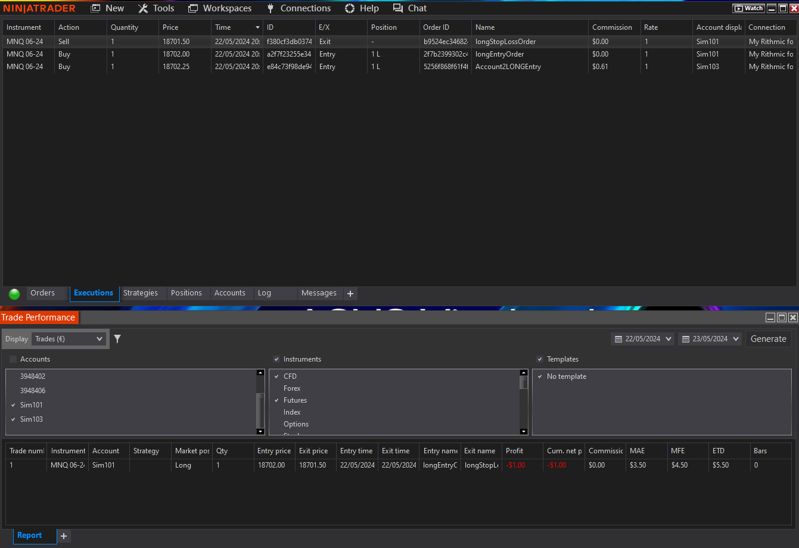Viewport: 799px width, 548px height.
Task: Toggle the Accounts select-all checkbox
Action: pyautogui.click(x=13, y=359)
